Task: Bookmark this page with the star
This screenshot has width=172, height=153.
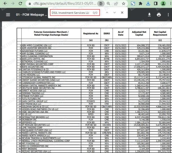Action: (124, 3)
